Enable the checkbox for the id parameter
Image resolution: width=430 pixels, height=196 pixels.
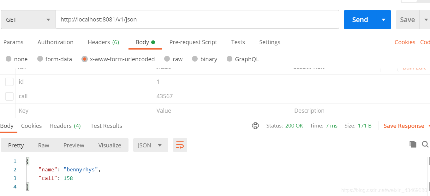(x=9, y=81)
